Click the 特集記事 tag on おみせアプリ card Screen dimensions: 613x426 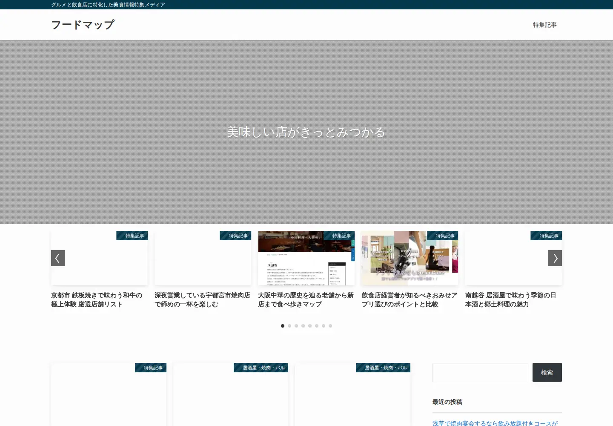pos(443,236)
